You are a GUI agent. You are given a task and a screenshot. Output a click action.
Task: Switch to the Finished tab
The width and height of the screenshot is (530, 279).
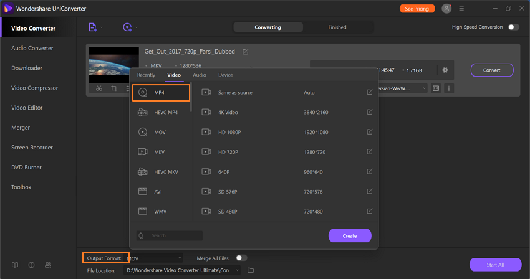[x=337, y=27]
